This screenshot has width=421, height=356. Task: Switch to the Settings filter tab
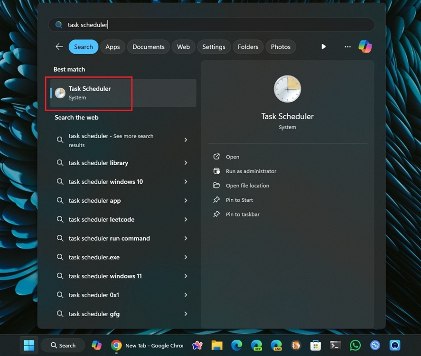[214, 47]
